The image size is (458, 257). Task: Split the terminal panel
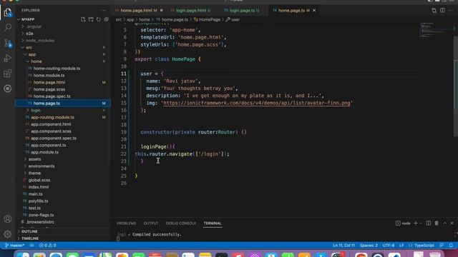click(428, 223)
